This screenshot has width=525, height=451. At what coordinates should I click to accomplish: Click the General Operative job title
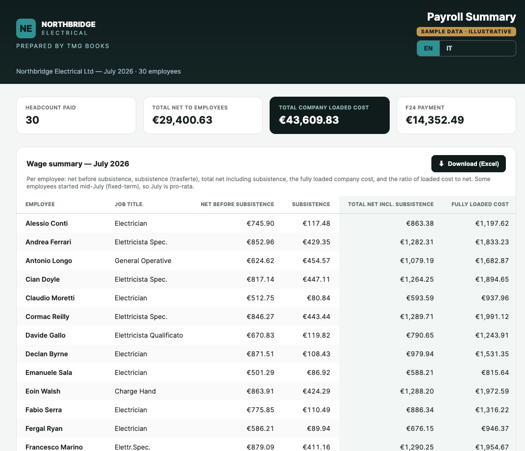pos(143,261)
